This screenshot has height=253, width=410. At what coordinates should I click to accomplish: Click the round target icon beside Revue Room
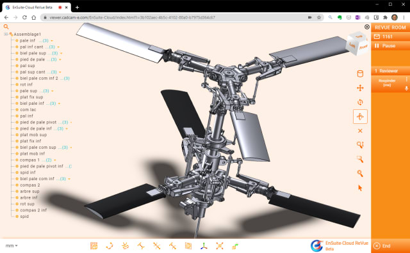coord(367,27)
